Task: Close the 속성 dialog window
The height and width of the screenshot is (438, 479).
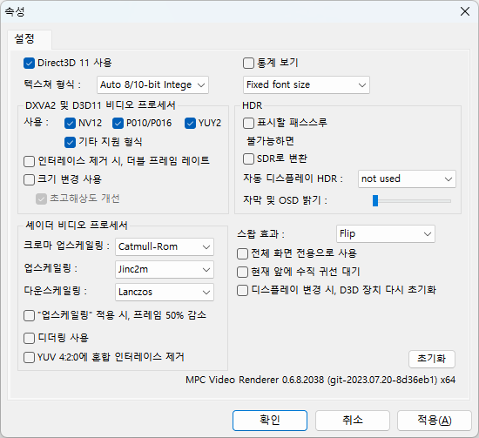Action: pyautogui.click(x=465, y=11)
